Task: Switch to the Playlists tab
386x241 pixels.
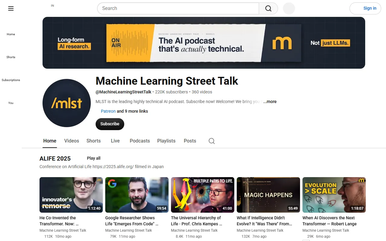Action: coord(166,141)
